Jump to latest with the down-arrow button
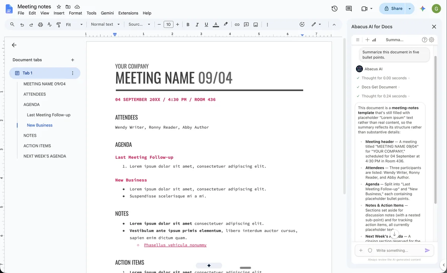The image size is (447, 273). point(394,234)
